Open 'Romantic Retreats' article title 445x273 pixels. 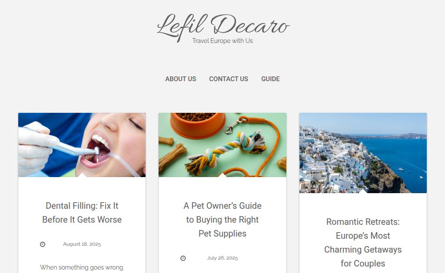point(363,242)
